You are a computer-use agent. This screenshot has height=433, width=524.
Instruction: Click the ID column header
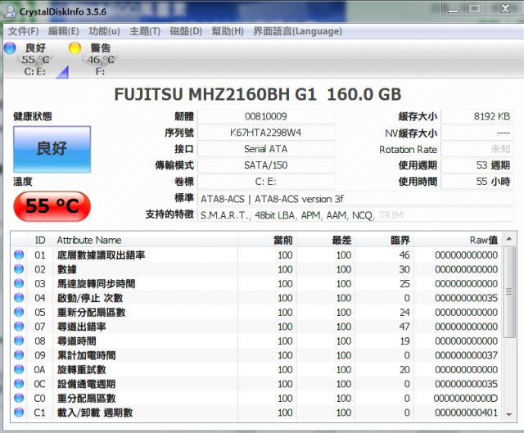40,240
